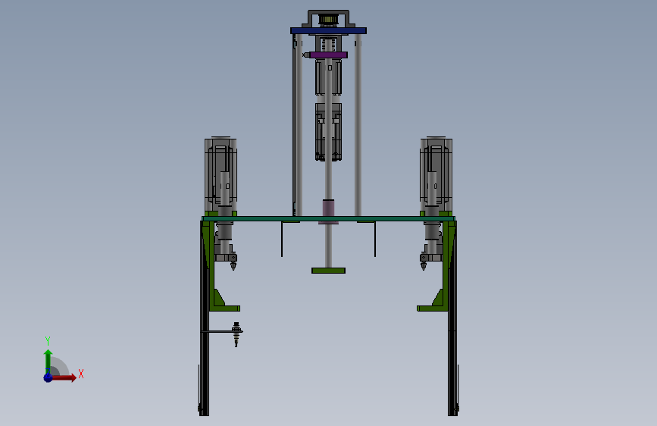Select the right gray motor cylinder
The width and height of the screenshot is (657, 426).
pos(436,176)
